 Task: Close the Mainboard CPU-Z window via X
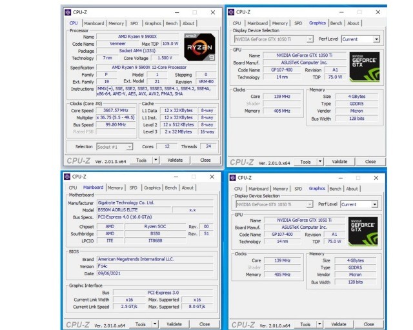212,177
